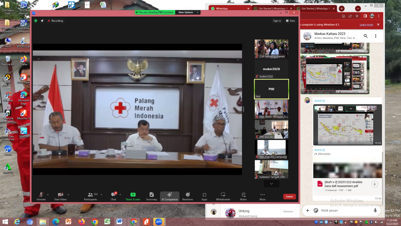
Task: Open Whiteboards in Zoom
Action: (x=223, y=196)
